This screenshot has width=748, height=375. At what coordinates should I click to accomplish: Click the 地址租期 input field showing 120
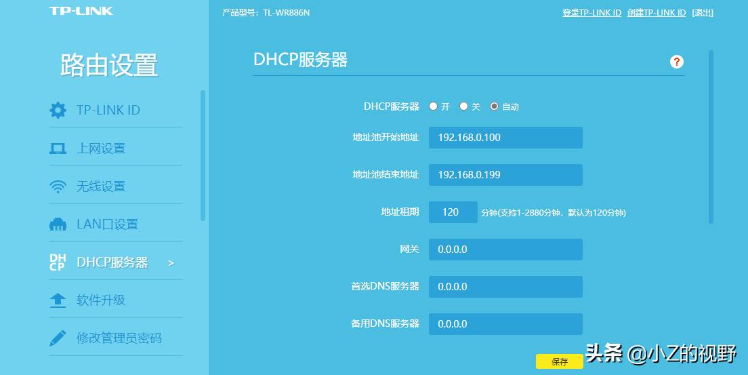pos(453,212)
